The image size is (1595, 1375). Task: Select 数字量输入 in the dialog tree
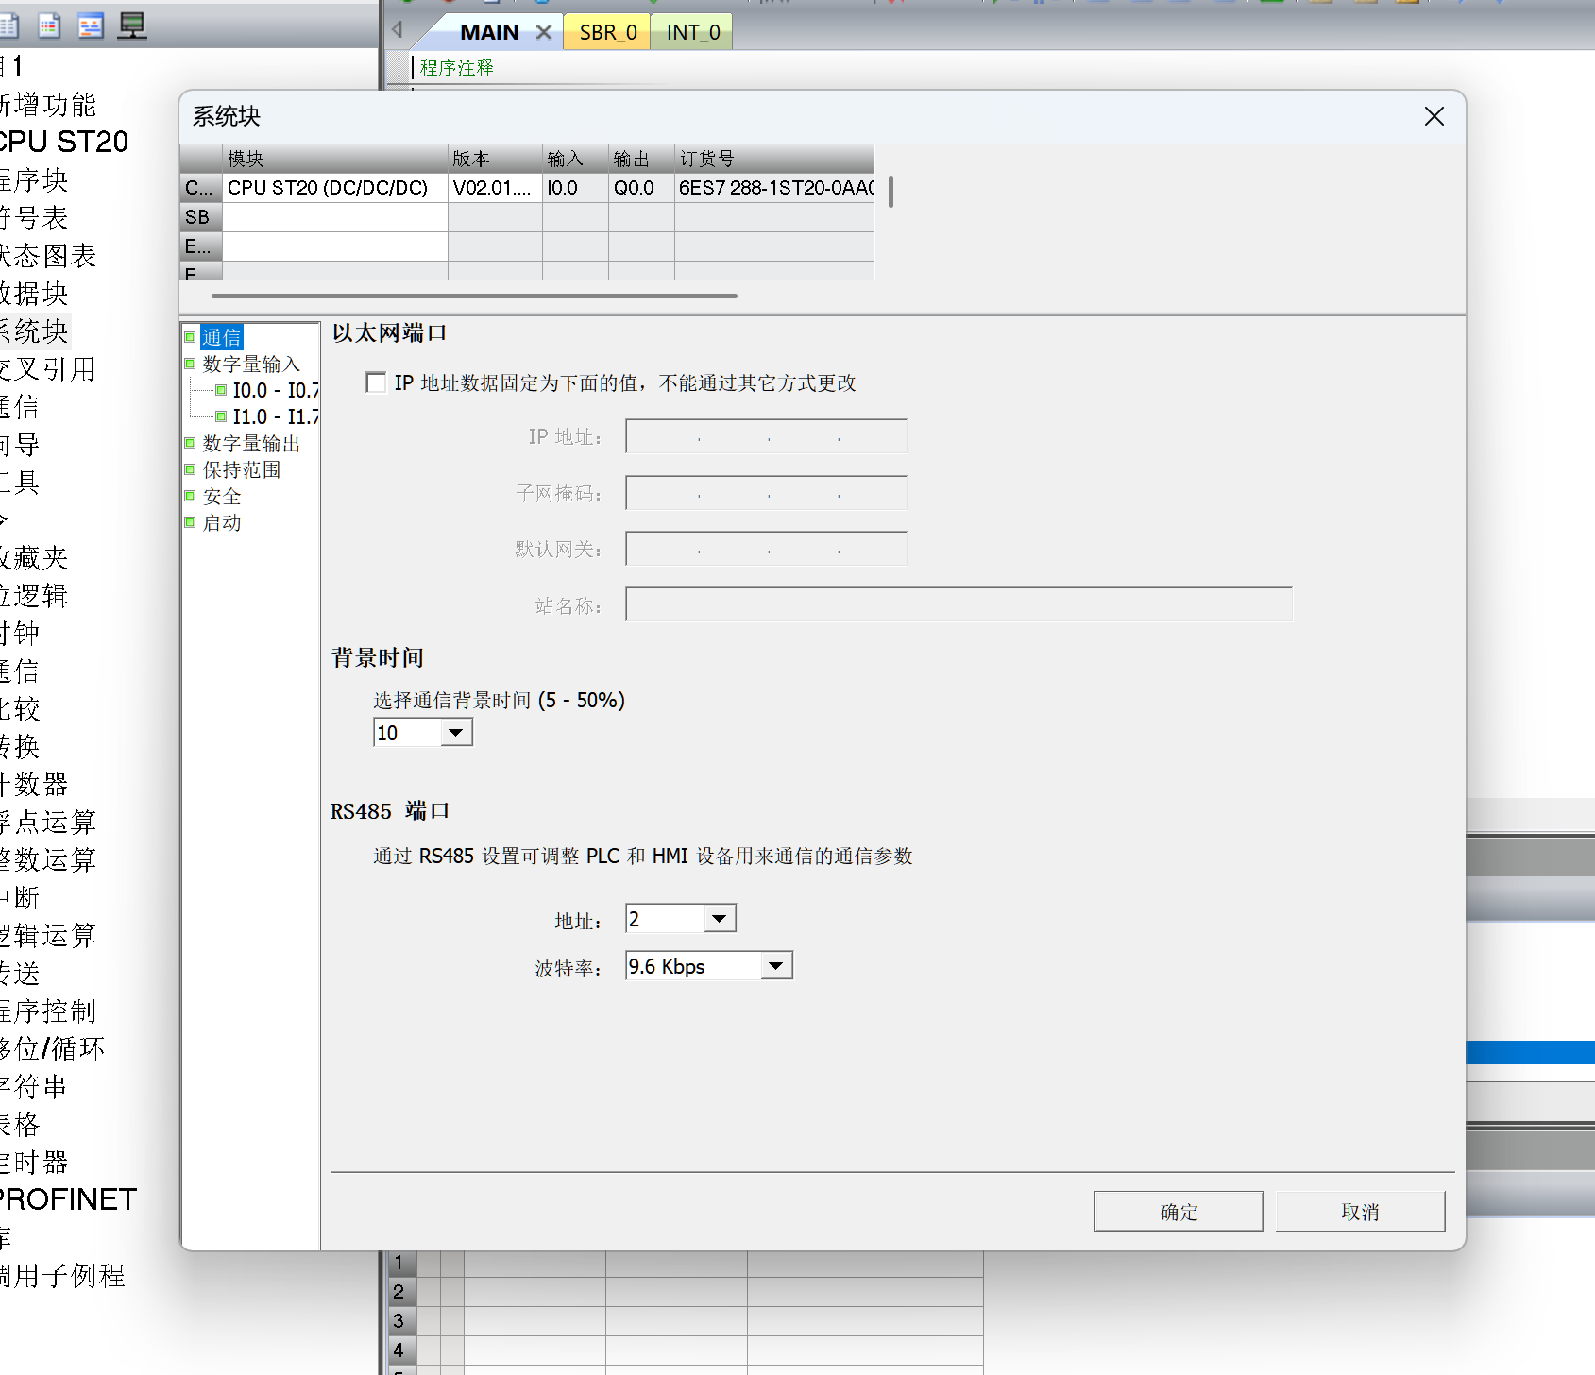(251, 364)
